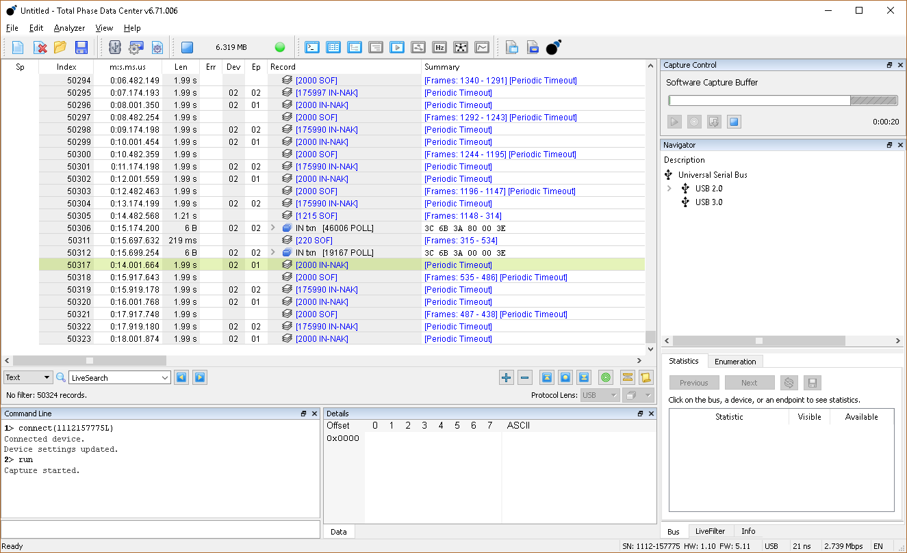907x553 pixels.
Task: Click the yellow note bookmark icon
Action: click(646, 377)
